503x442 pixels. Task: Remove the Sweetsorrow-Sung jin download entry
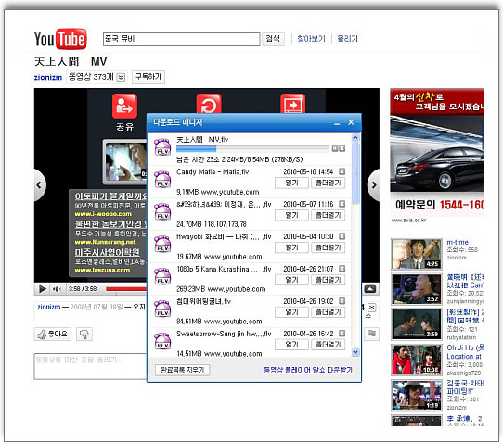click(x=342, y=333)
